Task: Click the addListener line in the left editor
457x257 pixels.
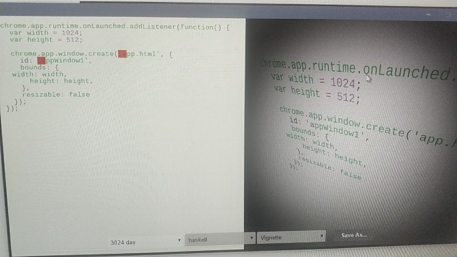Action: click(x=115, y=27)
